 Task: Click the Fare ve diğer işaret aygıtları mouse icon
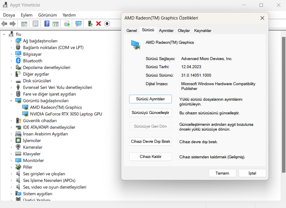(18, 94)
